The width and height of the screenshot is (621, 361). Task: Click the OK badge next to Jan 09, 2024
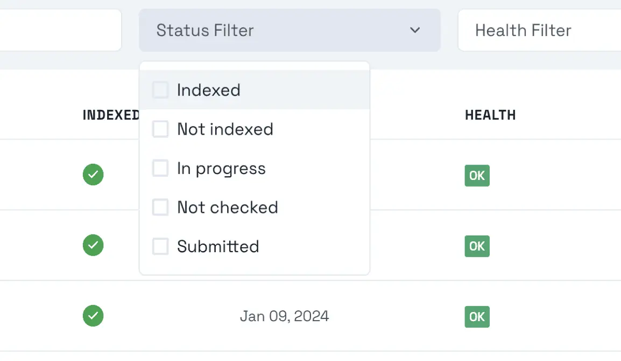(x=477, y=317)
